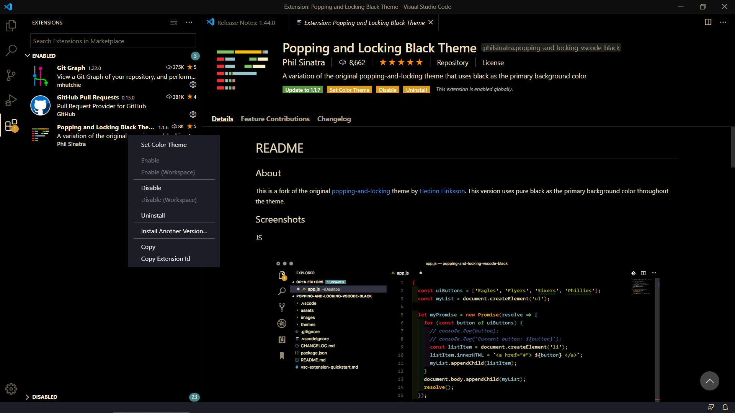Split the editor to the right
The width and height of the screenshot is (735, 413).
point(708,22)
